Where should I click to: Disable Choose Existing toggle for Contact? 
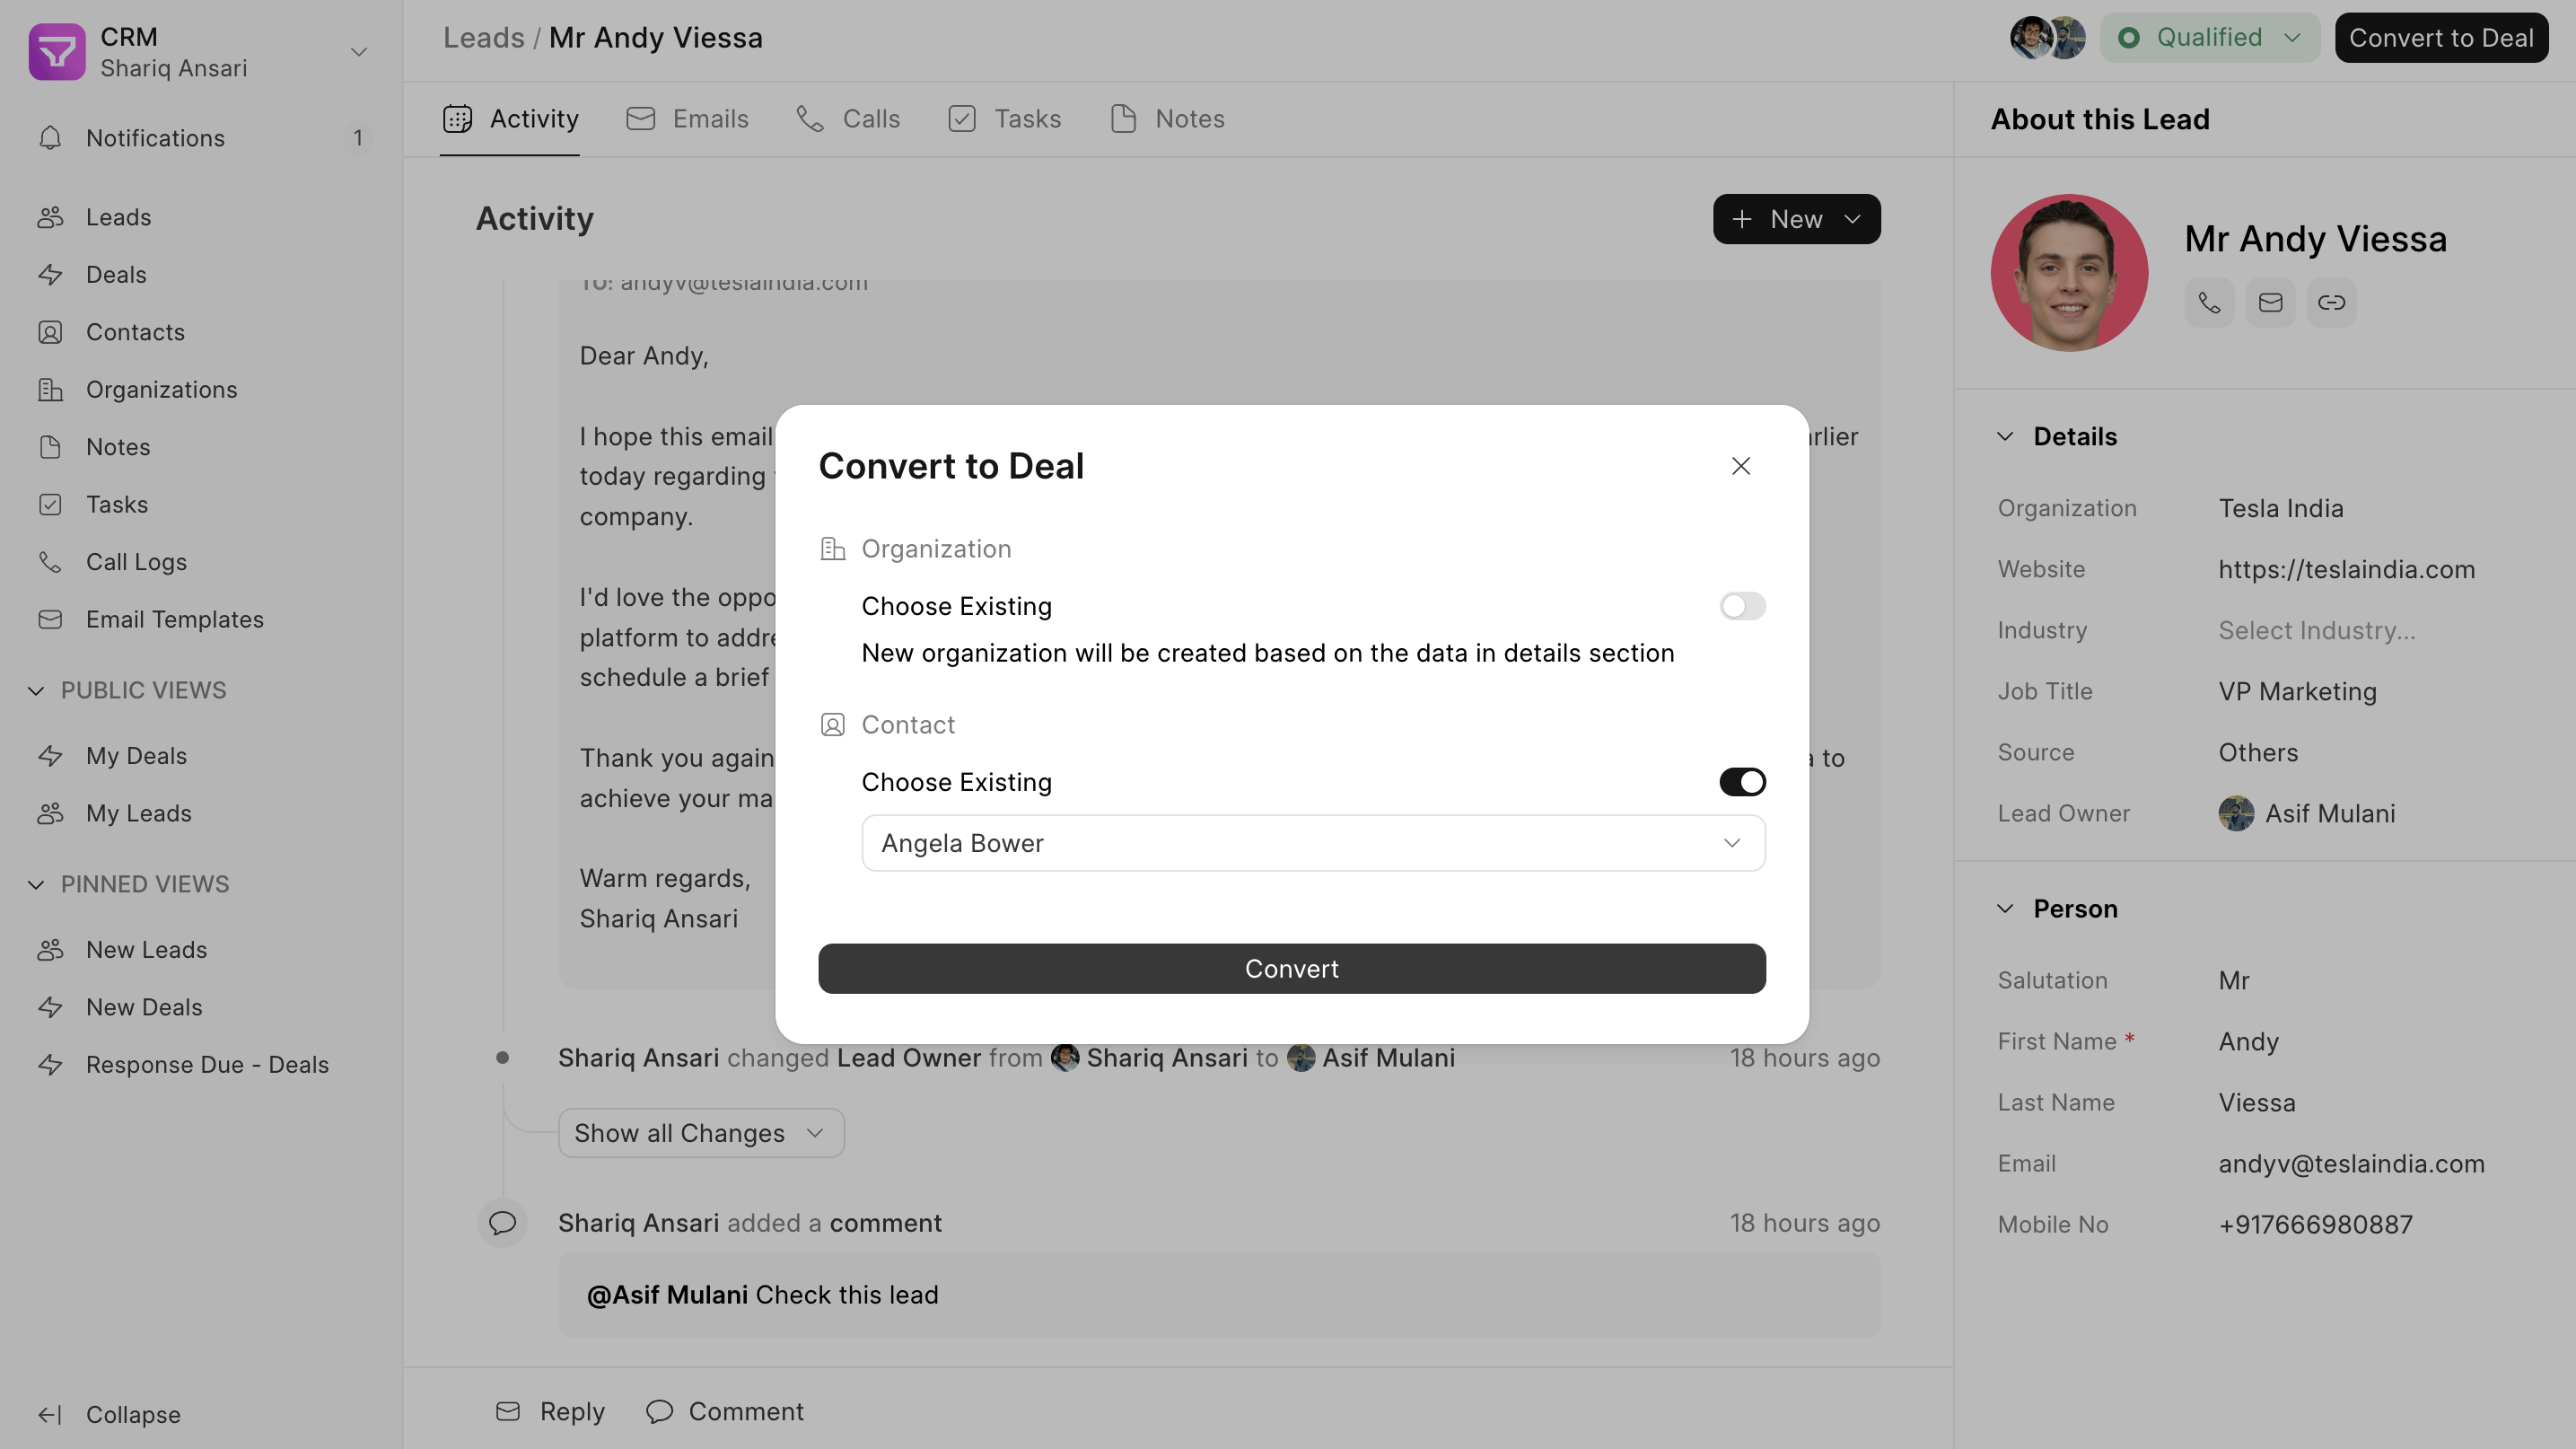coord(1742,782)
